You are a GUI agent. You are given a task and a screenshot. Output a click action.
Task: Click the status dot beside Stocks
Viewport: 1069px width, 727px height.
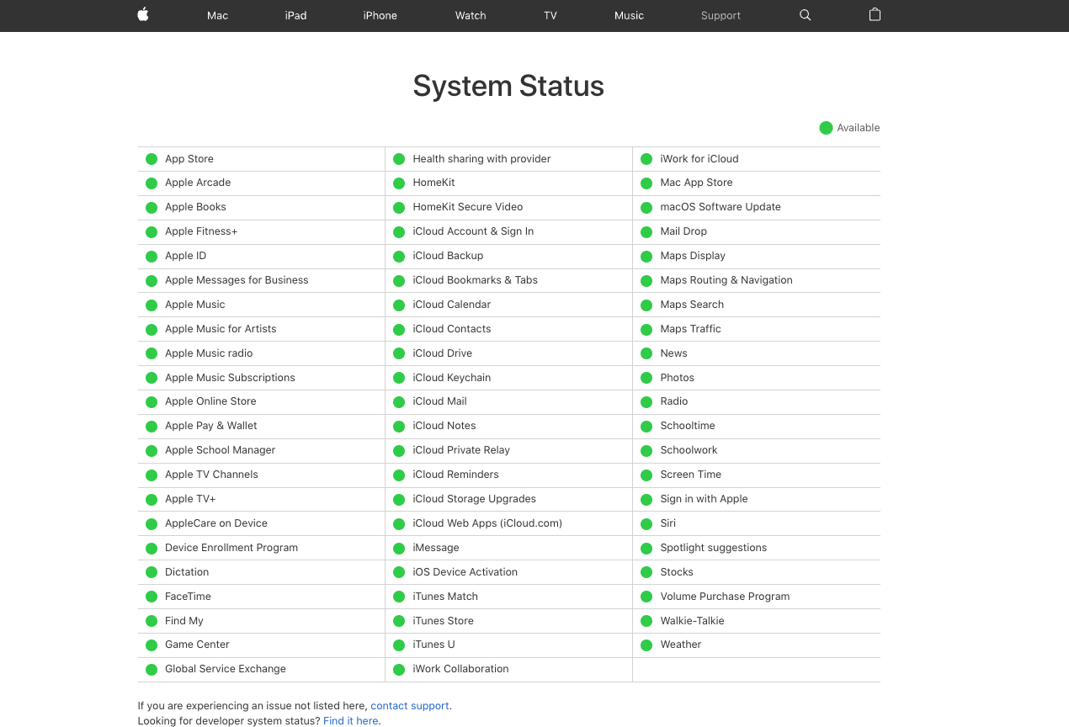coord(646,573)
